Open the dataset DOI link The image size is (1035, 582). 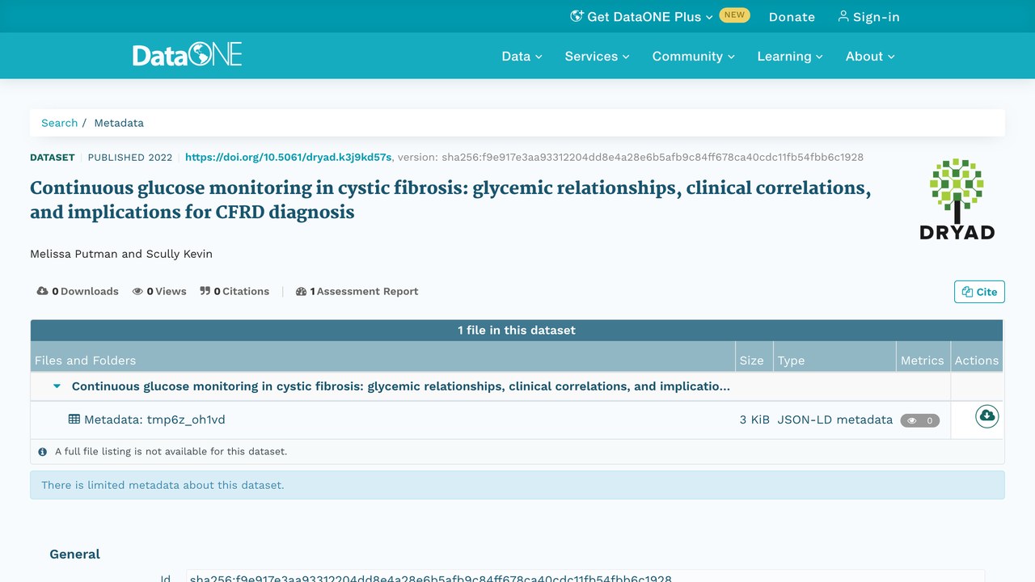[288, 157]
